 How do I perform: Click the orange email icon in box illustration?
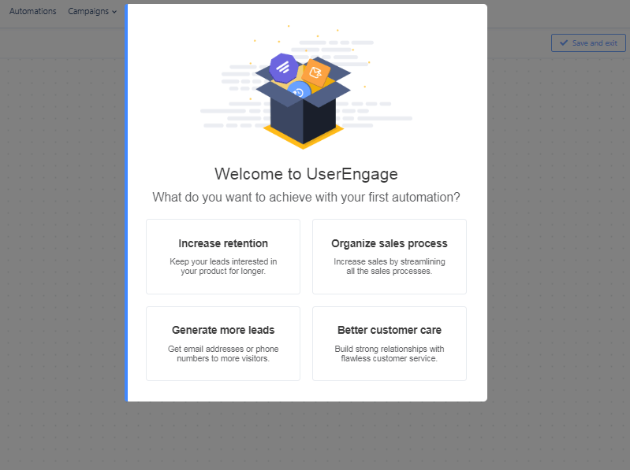tap(316, 72)
